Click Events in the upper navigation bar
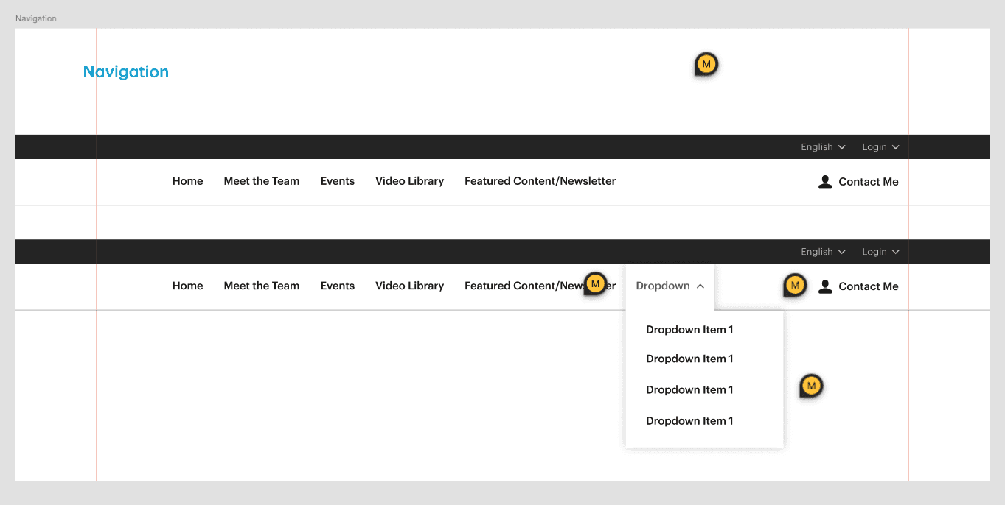The height and width of the screenshot is (505, 1005). pyautogui.click(x=338, y=181)
